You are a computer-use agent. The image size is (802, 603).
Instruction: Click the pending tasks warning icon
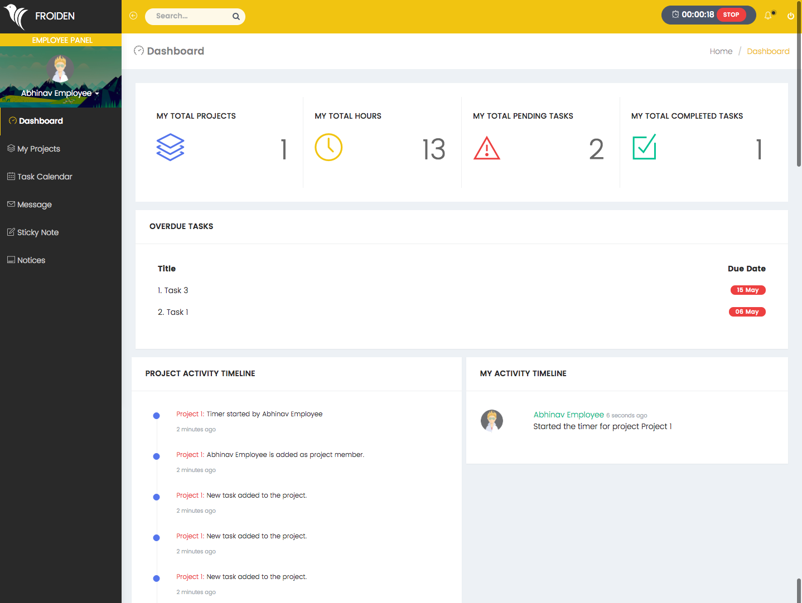pos(486,148)
